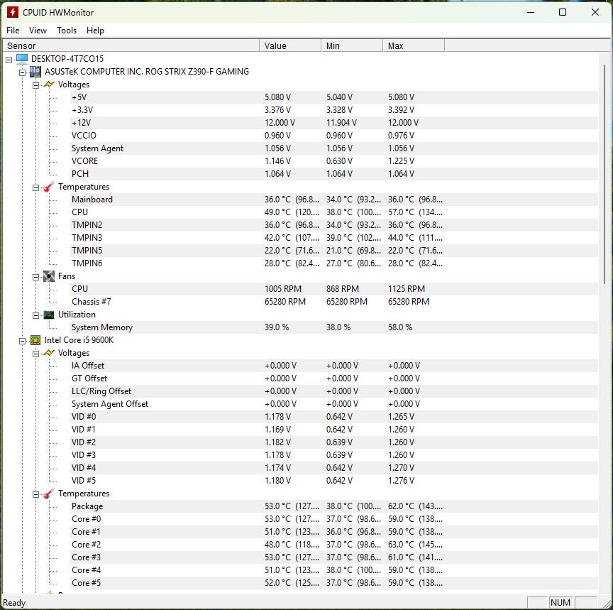Select the +3.3V voltage row
The image size is (613, 610).
[334, 110]
